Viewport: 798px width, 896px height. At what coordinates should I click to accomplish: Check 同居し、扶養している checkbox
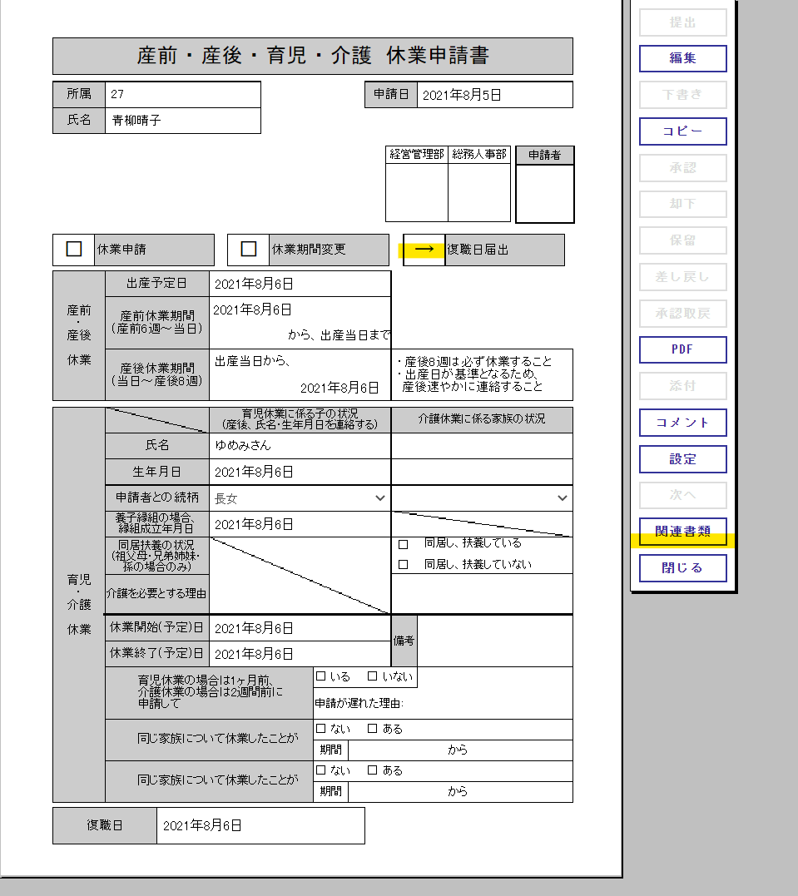[x=404, y=544]
